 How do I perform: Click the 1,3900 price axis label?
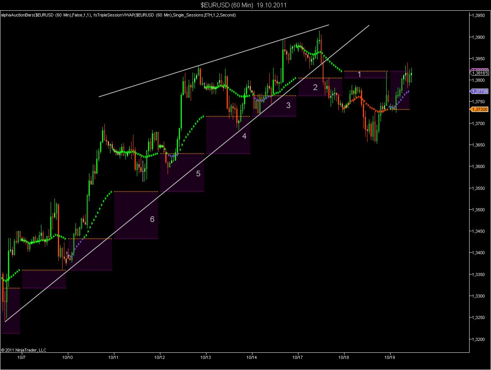coord(478,37)
